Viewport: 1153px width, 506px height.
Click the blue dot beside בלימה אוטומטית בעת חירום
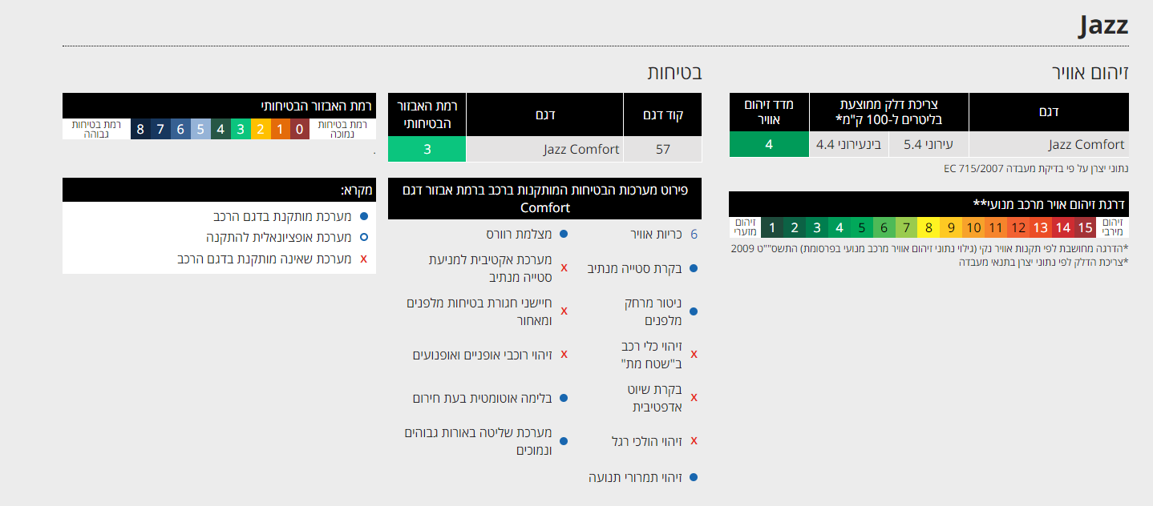[x=564, y=398]
